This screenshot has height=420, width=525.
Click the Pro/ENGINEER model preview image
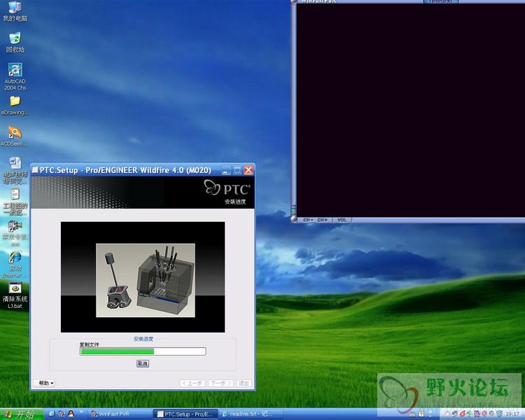coord(146,280)
